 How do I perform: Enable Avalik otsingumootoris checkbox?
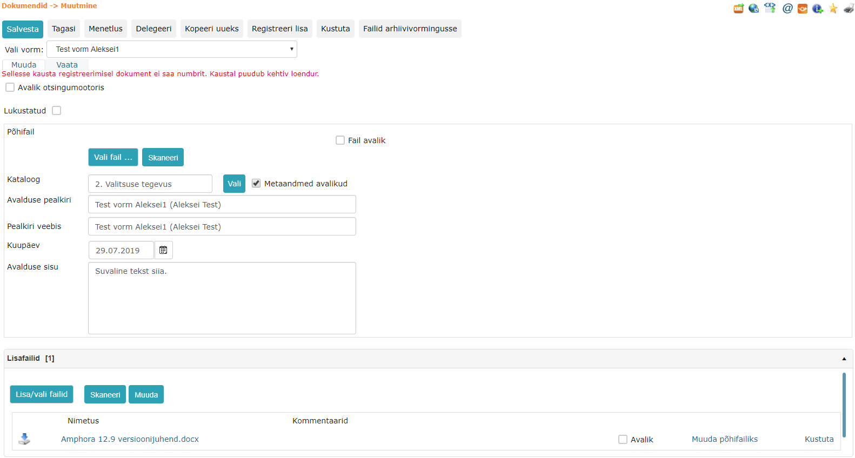[10, 87]
